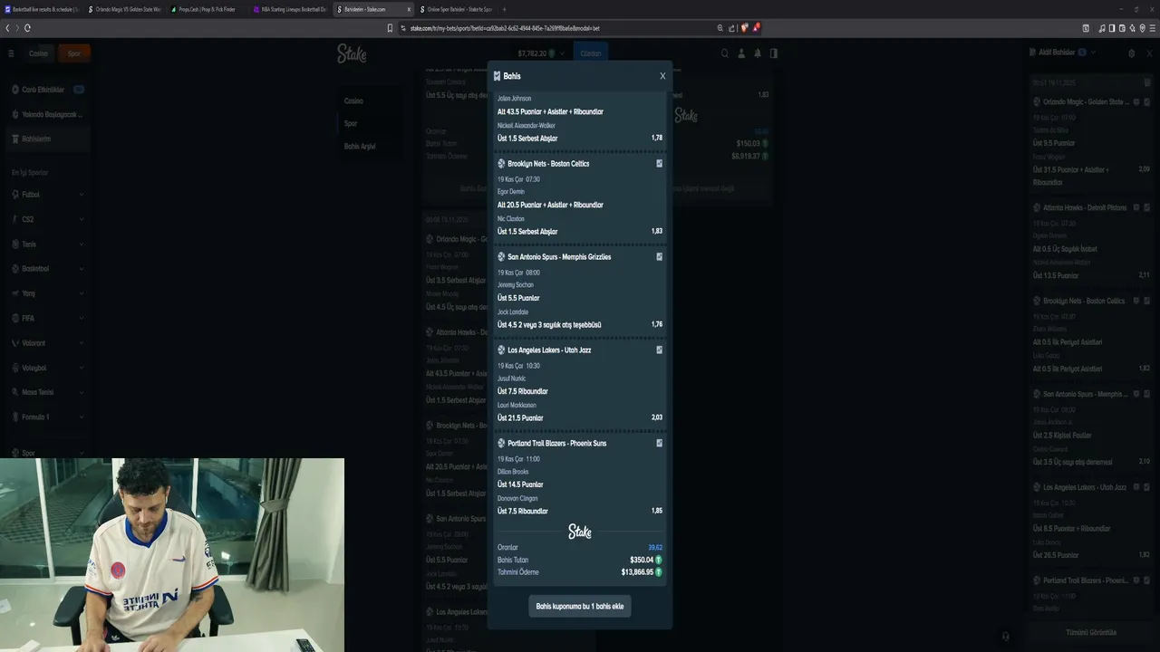The height and width of the screenshot is (652, 1160).
Task: Click the share icon in the address bar
Action: point(731,28)
